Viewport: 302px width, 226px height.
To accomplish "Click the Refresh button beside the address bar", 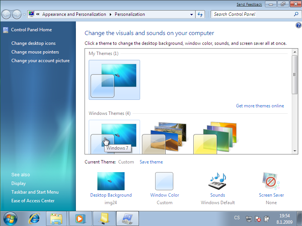I will point(200,14).
